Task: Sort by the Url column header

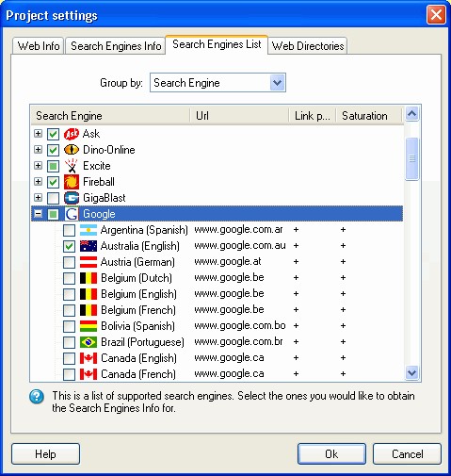Action: point(240,116)
